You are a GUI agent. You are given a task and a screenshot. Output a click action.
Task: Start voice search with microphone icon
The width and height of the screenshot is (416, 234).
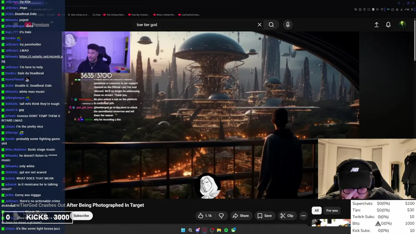(288, 25)
